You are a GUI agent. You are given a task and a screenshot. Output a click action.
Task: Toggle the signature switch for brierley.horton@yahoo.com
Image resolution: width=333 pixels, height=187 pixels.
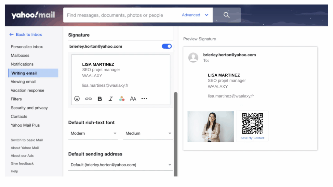pos(166,46)
